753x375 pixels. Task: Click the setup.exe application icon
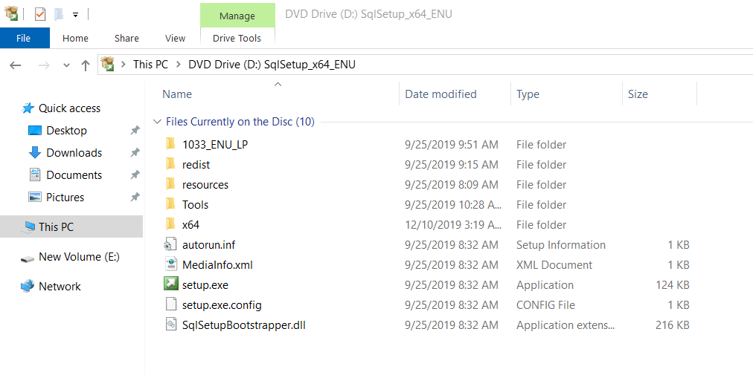point(170,284)
